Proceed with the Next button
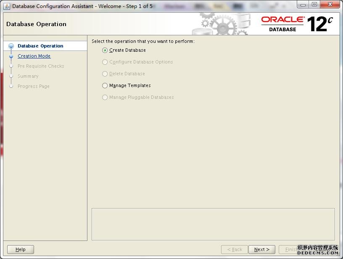Image resolution: width=343 pixels, height=259 pixels. click(x=261, y=249)
